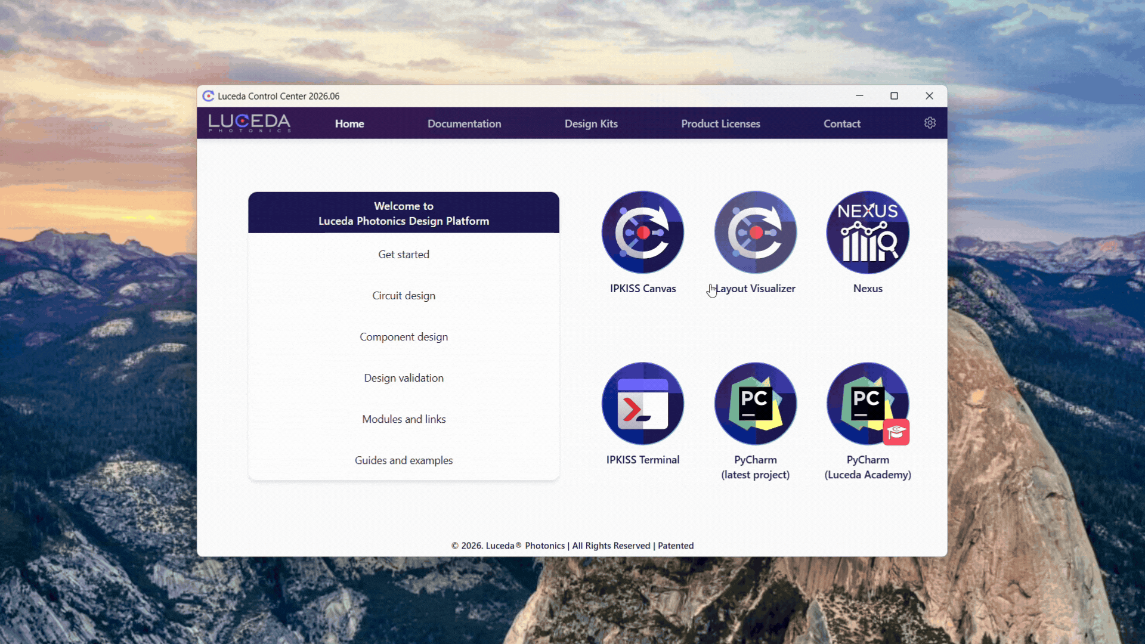
Task: Open the Product Licenses tab
Action: click(720, 123)
